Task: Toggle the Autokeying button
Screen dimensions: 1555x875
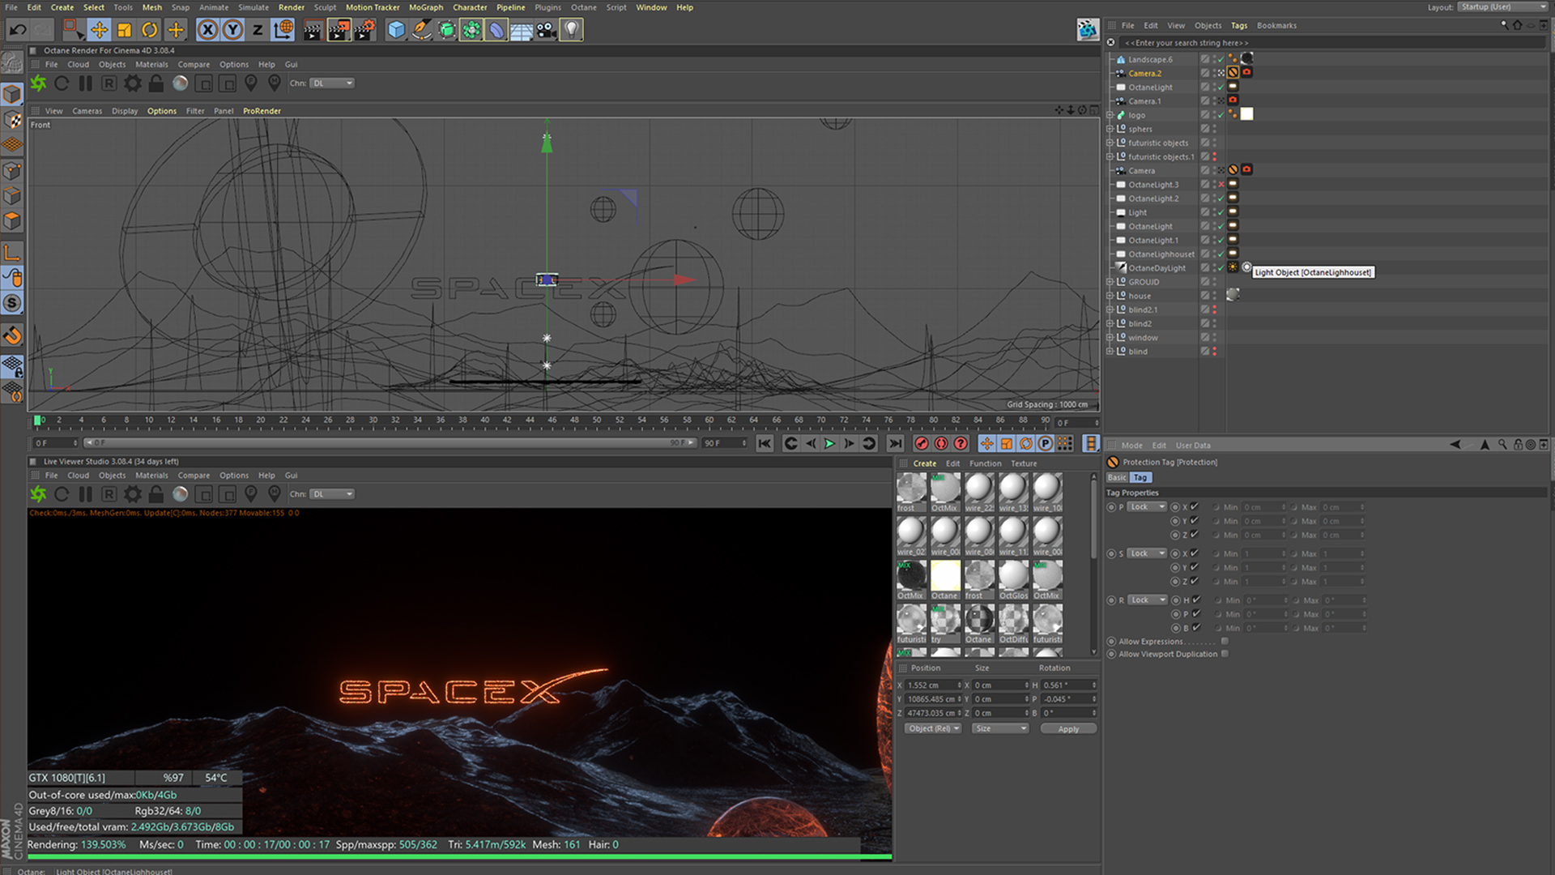Action: 941,443
